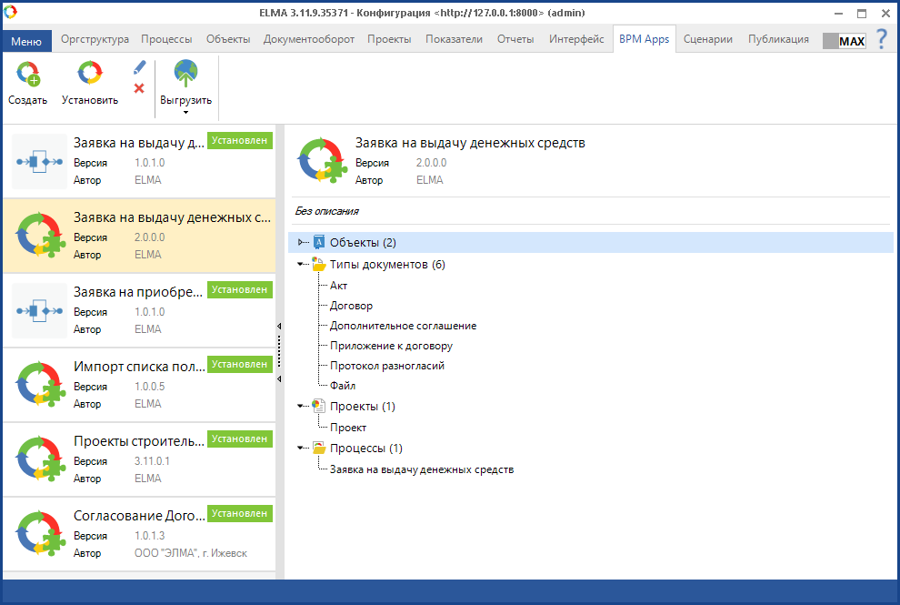Click the pencil edit icon
This screenshot has height=605, width=900.
pos(139,67)
